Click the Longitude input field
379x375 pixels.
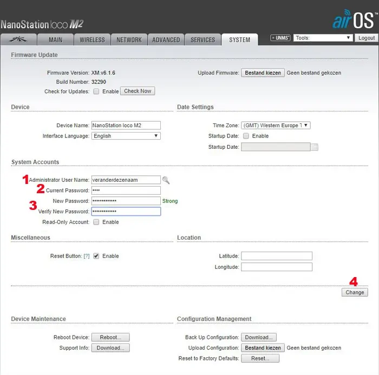tap(277, 267)
